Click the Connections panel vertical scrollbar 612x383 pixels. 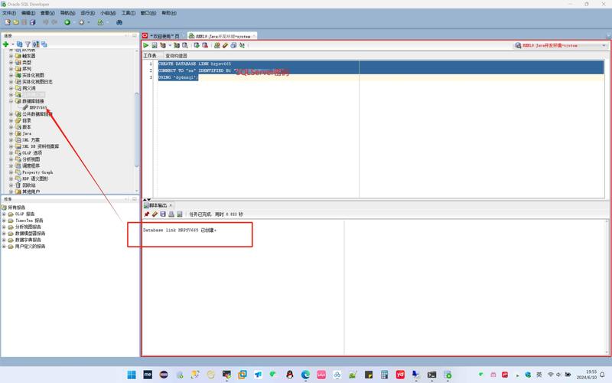pos(137,123)
